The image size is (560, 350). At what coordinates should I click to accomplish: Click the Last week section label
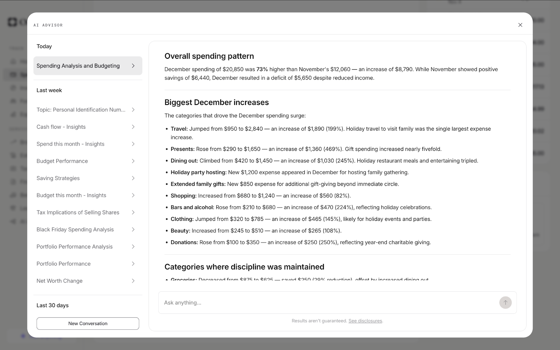click(x=49, y=90)
